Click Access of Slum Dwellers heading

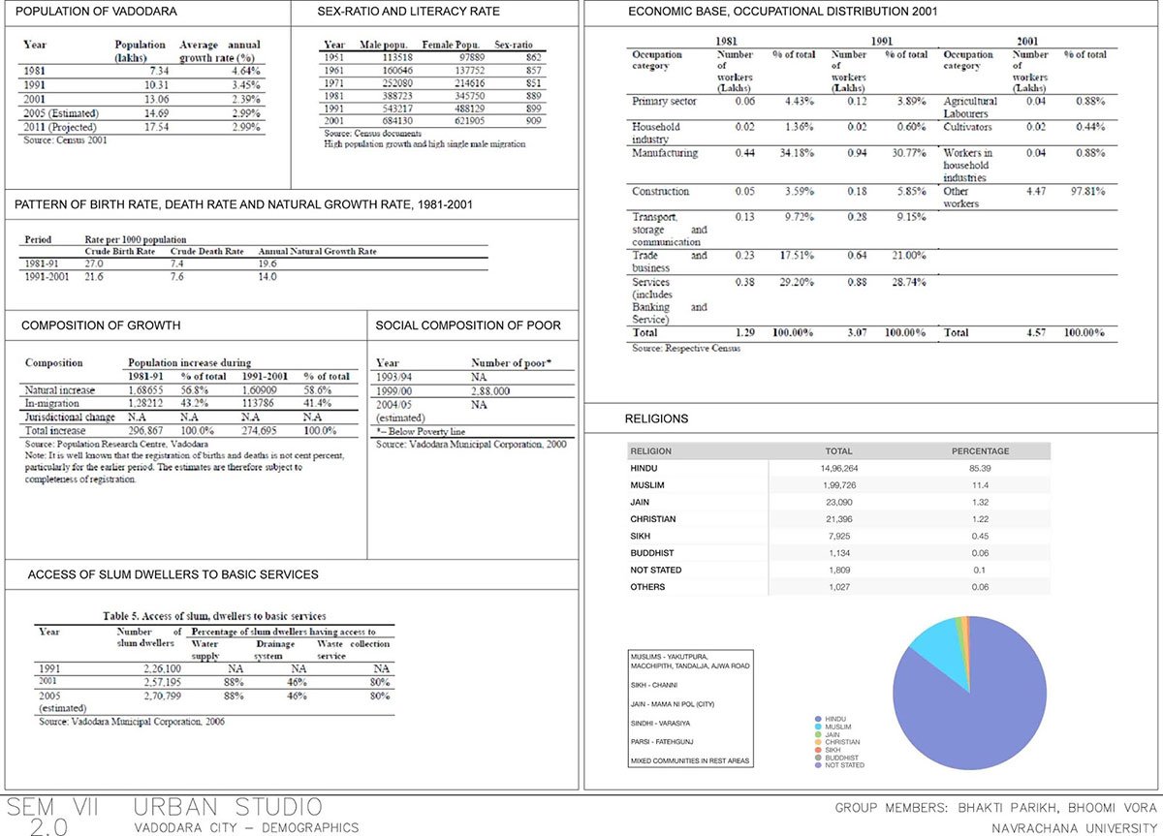173,574
